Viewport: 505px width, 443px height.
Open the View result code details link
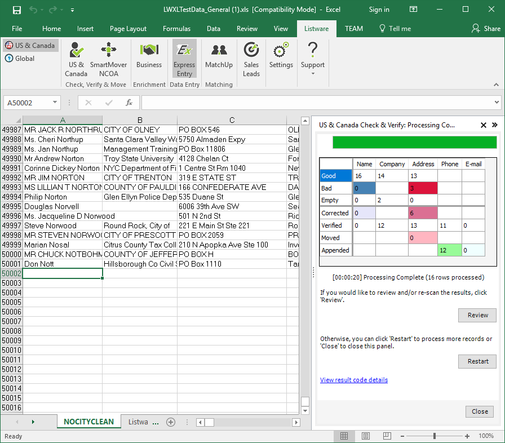click(354, 380)
